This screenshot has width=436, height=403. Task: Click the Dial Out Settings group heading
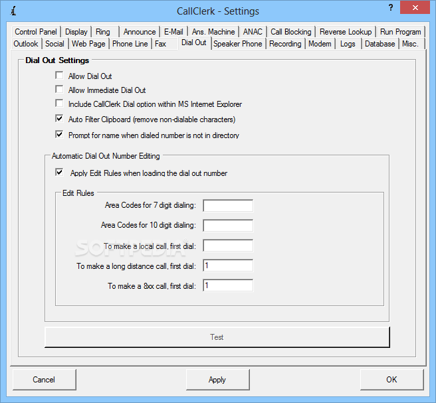[x=57, y=60]
